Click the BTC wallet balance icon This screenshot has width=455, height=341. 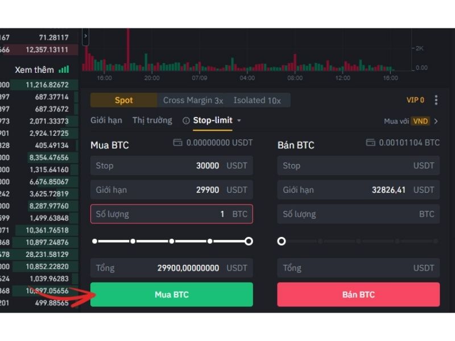(x=370, y=143)
